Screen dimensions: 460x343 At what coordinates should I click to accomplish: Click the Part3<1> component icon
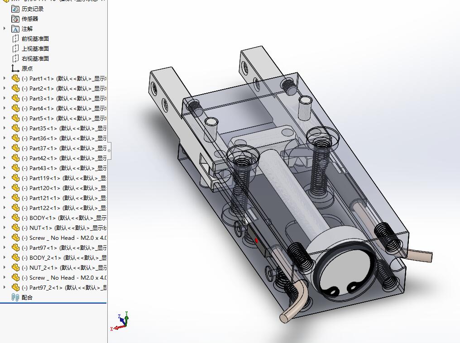pos(15,99)
